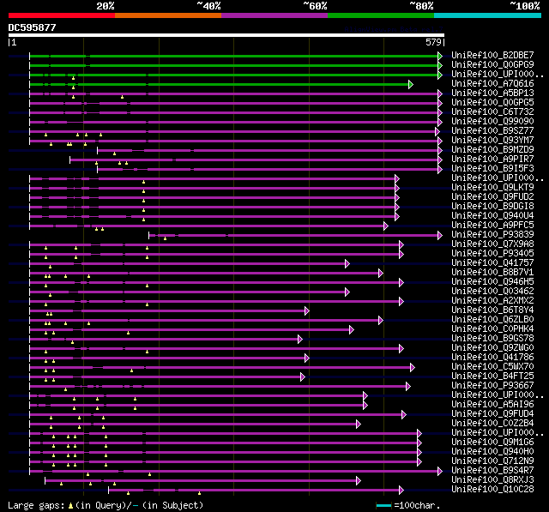Select the UniRef100_A2XMX2 label
The width and height of the screenshot is (549, 512).
tap(492, 301)
